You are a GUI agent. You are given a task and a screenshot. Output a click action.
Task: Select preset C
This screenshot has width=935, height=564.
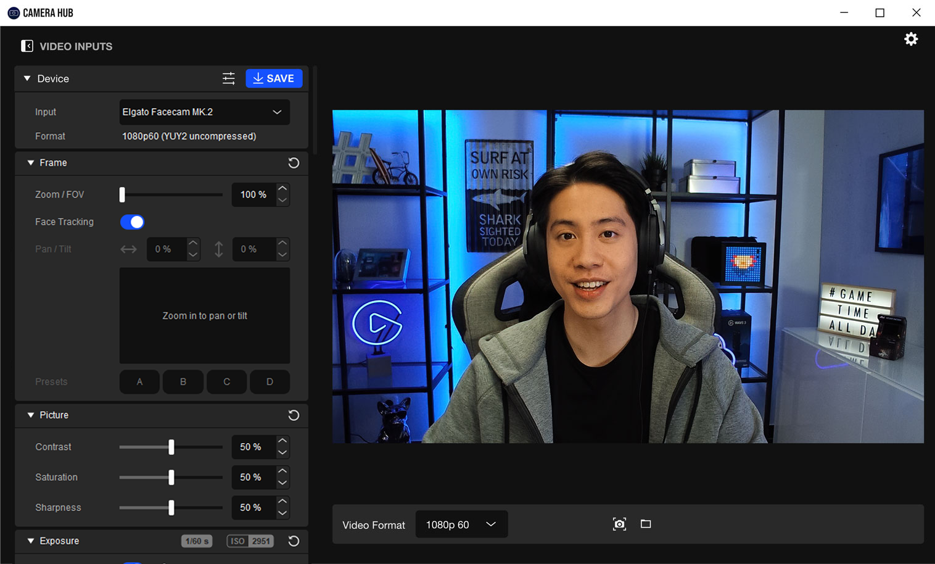click(227, 382)
